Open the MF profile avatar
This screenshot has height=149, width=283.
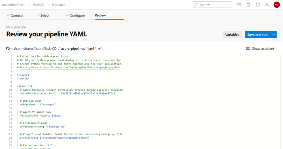tap(276, 5)
